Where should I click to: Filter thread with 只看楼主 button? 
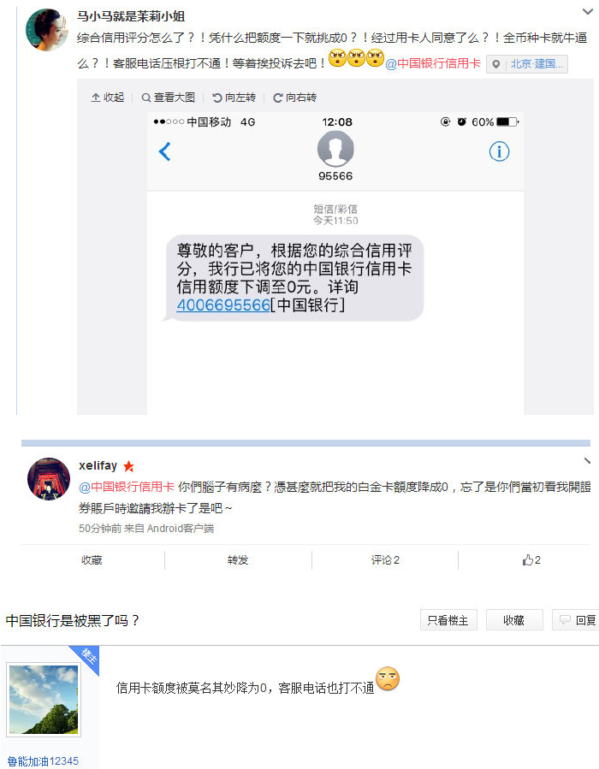(448, 620)
